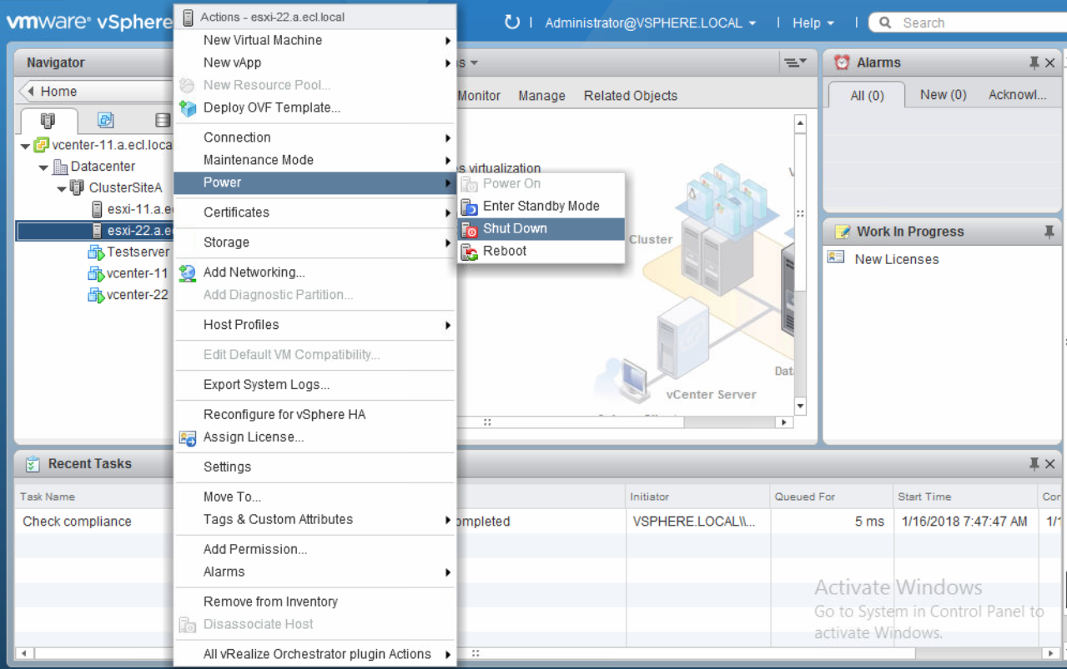Click the Alarms clock icon

pos(843,62)
